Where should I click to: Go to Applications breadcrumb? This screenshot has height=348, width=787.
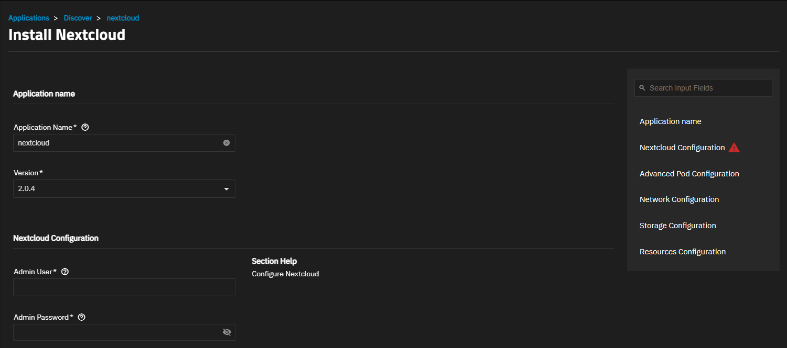(29, 18)
